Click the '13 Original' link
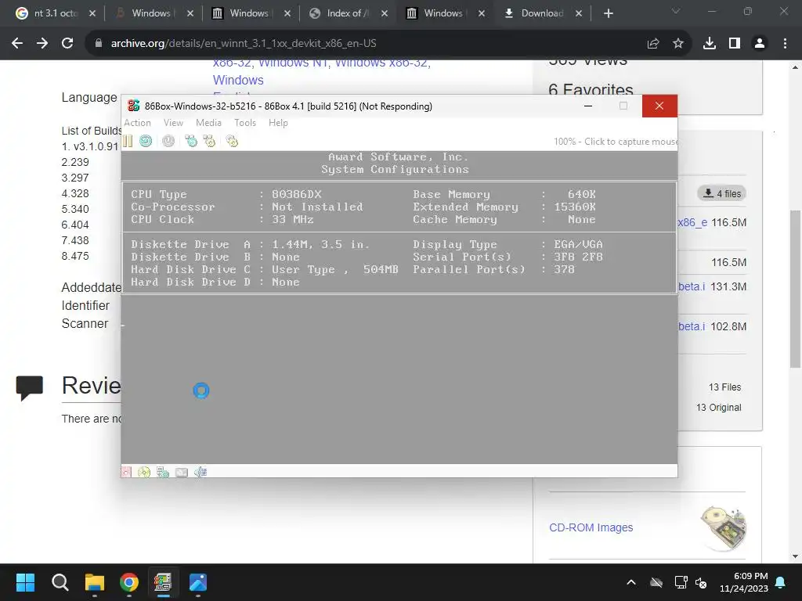Image resolution: width=802 pixels, height=601 pixels. (719, 407)
